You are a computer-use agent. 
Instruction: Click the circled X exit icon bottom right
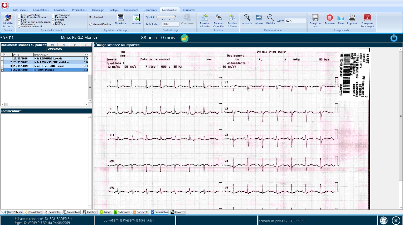tap(396, 221)
